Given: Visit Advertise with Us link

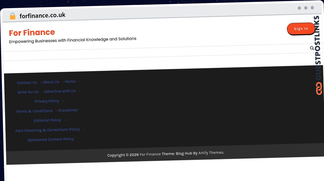Looking at the screenshot, I should coord(60,91).
